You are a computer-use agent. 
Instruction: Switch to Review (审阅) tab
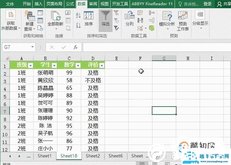click(x=93, y=4)
